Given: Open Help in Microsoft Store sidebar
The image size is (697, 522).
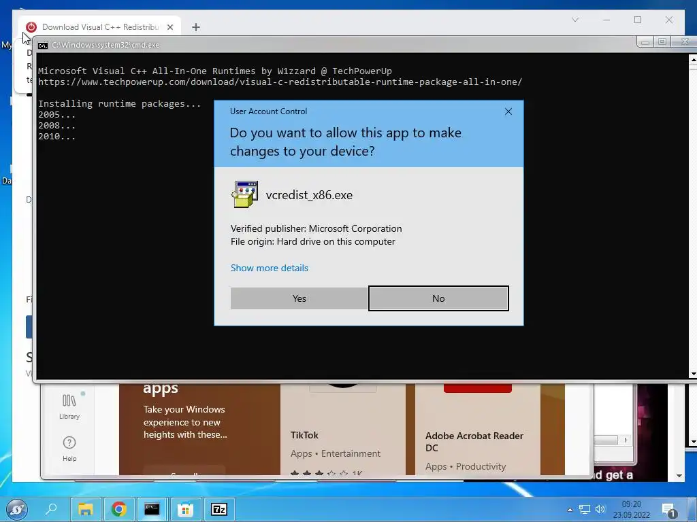Looking at the screenshot, I should coord(69,449).
